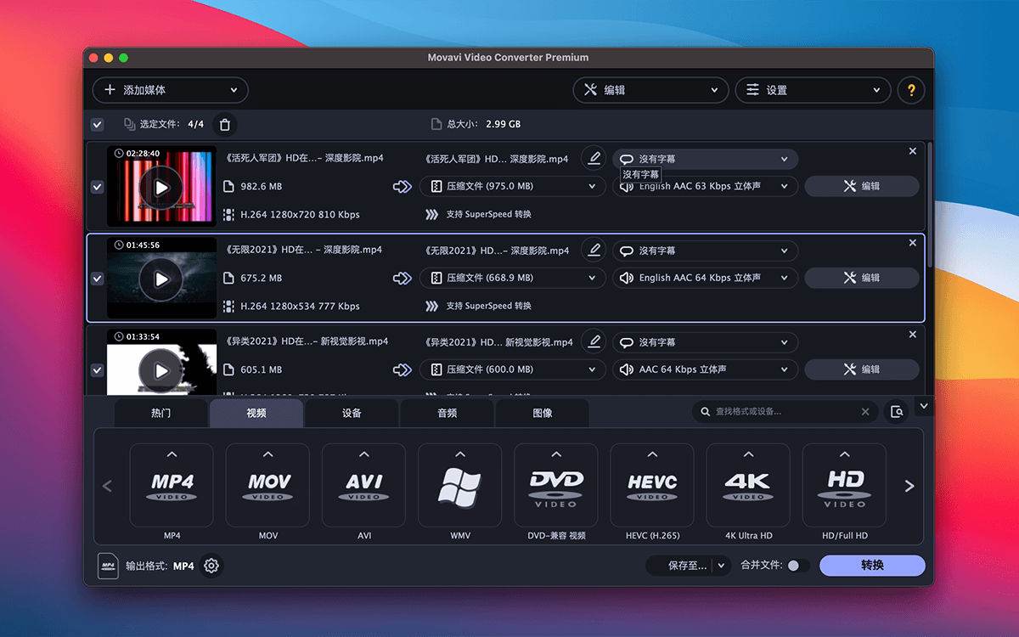Screen dimensions: 1019x637
Task: Uncheck the 无限2021 file checkbox
Action: click(98, 279)
